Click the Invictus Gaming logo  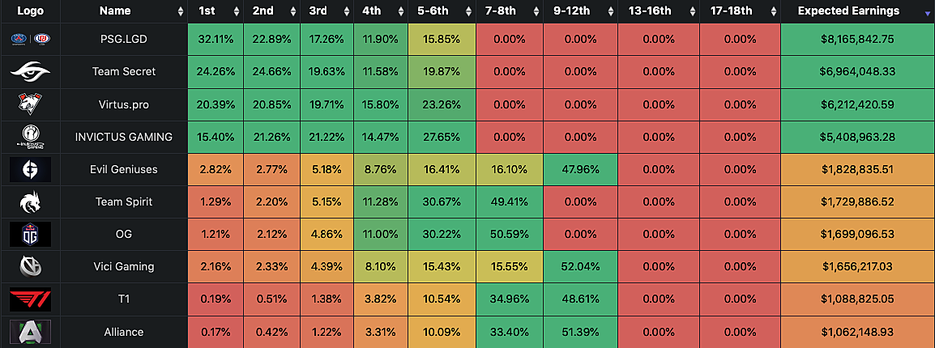click(x=29, y=137)
